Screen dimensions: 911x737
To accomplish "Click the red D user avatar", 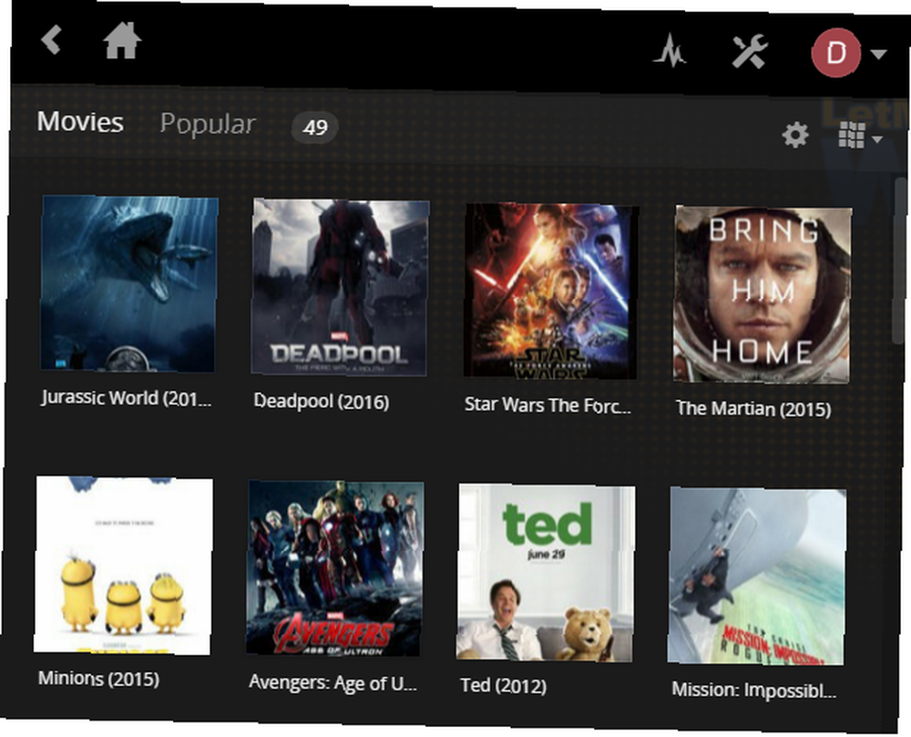I will (x=836, y=53).
